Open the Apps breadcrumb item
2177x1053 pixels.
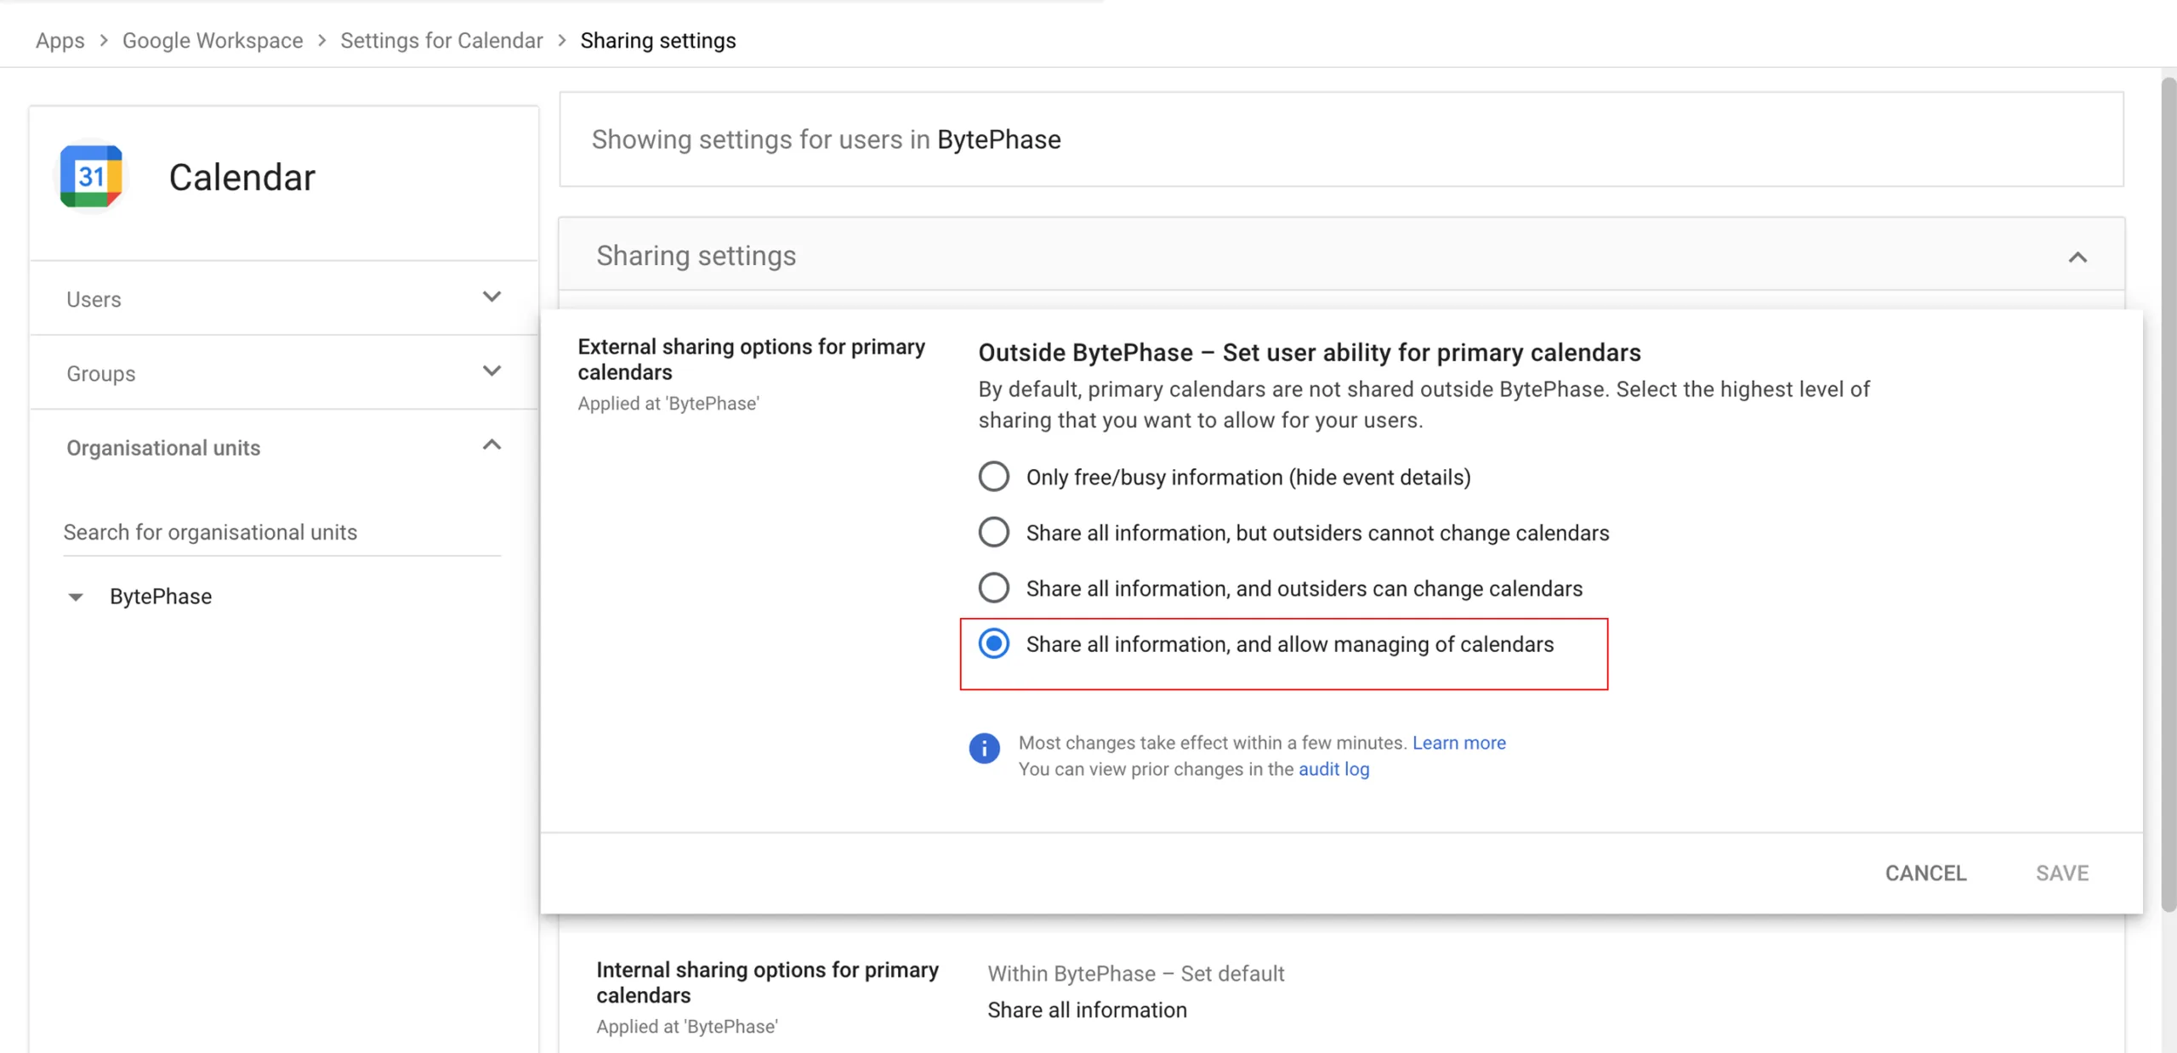point(60,40)
